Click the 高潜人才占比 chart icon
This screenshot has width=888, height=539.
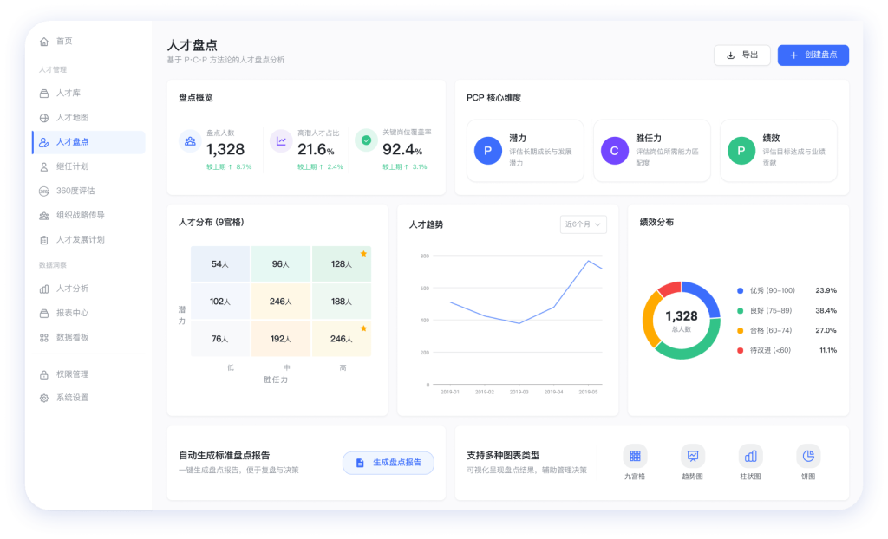[281, 141]
